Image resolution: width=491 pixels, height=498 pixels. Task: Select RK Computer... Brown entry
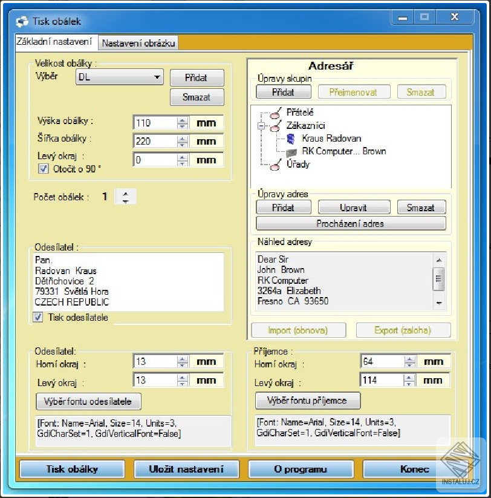[343, 151]
